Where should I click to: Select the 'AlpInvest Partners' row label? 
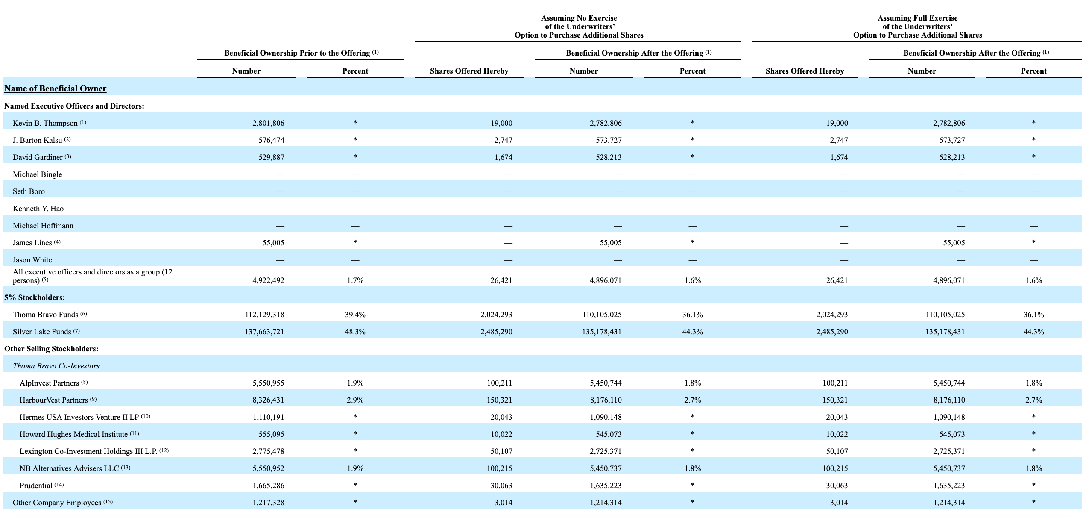50,383
